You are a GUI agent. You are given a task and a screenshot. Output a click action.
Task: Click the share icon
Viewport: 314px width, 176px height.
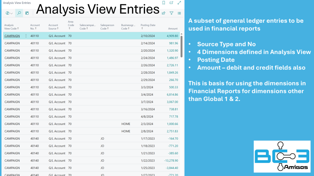coord(164,13)
